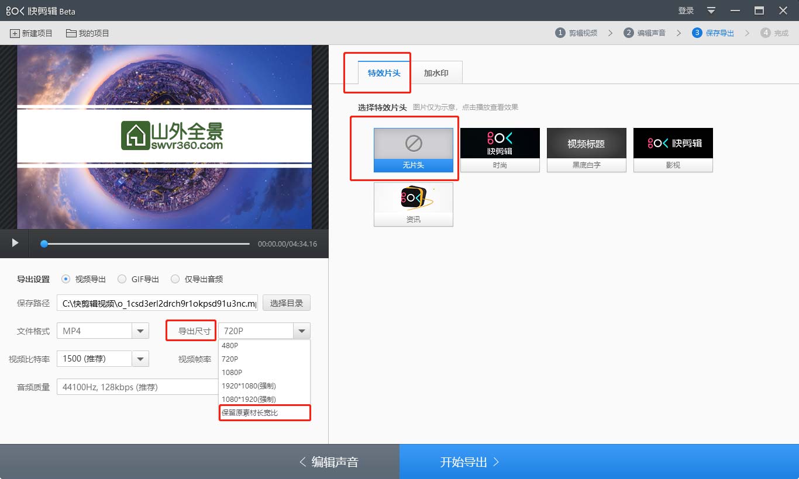Expand the 文件格式 MP4 dropdown

pyautogui.click(x=140, y=331)
